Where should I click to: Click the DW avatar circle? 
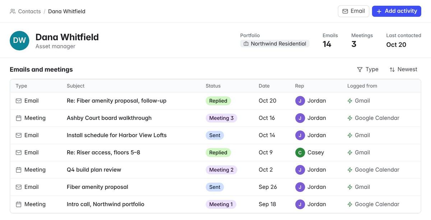coord(19,40)
